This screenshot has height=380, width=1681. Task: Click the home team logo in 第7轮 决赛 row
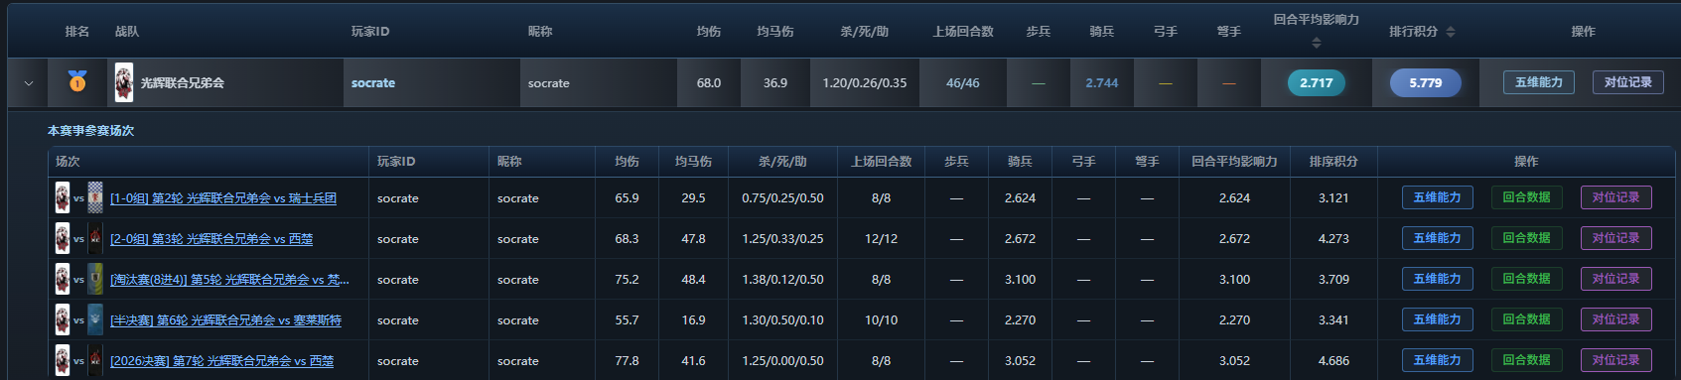coord(63,360)
